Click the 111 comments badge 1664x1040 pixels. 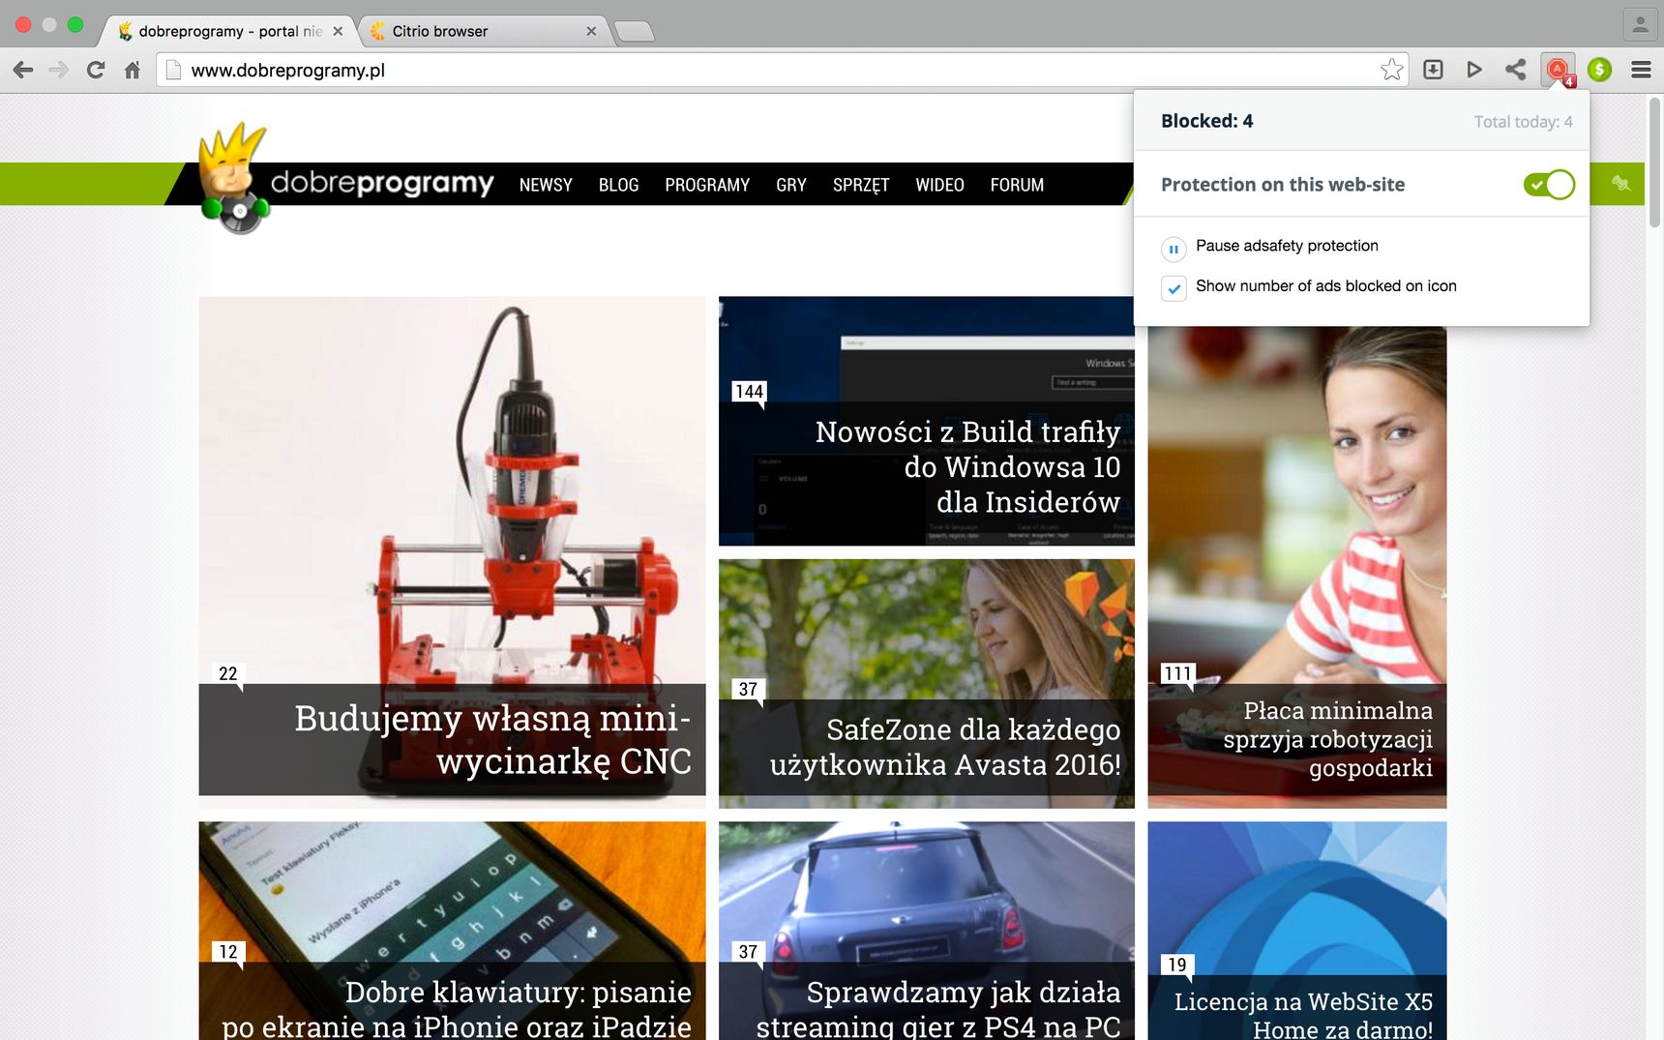point(1177,673)
